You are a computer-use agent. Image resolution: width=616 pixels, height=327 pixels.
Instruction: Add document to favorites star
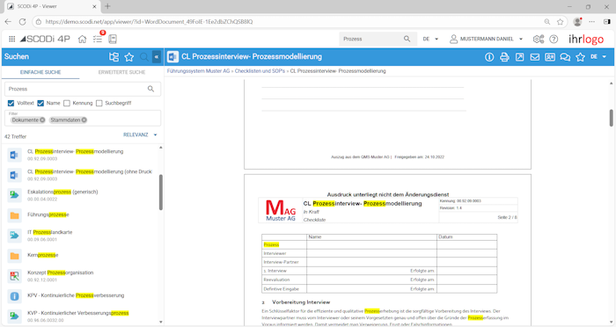point(580,57)
